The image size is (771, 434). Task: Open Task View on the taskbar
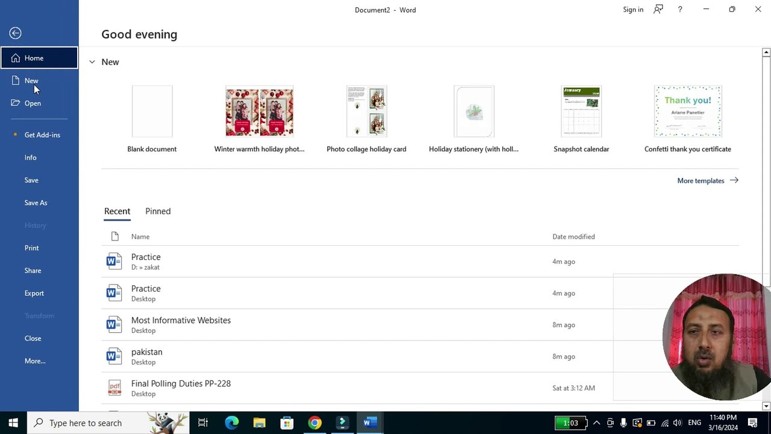coord(203,423)
